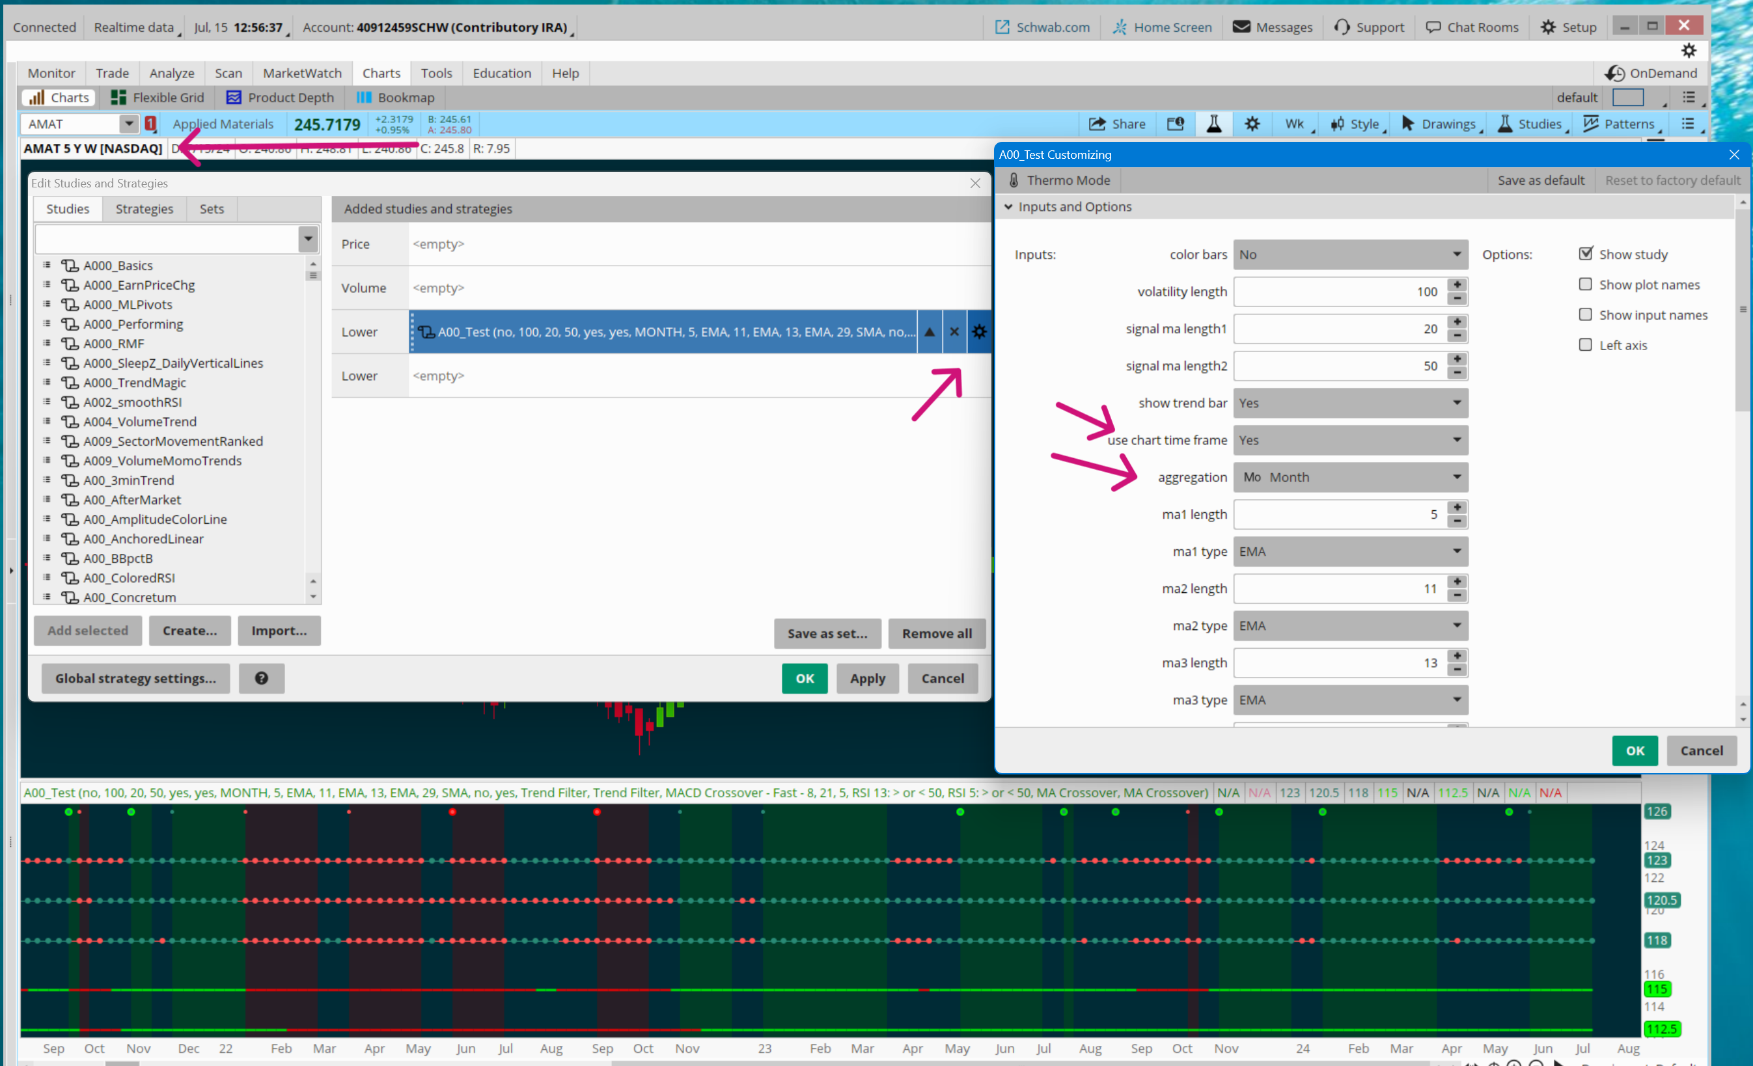Open Flexible Grid view
Image resolution: width=1753 pixels, height=1066 pixels.
(x=158, y=98)
